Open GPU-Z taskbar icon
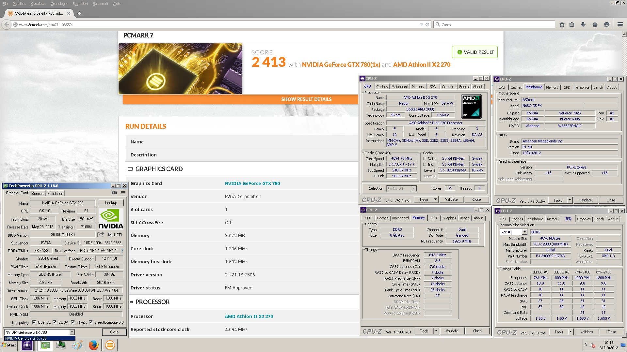 [x=45, y=345]
